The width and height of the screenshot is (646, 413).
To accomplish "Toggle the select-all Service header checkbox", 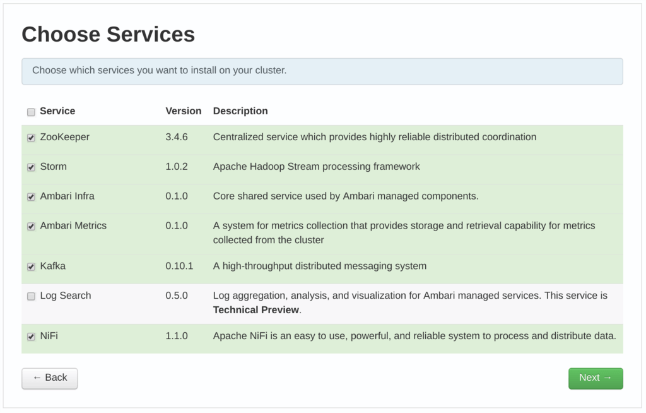I will coord(31,112).
